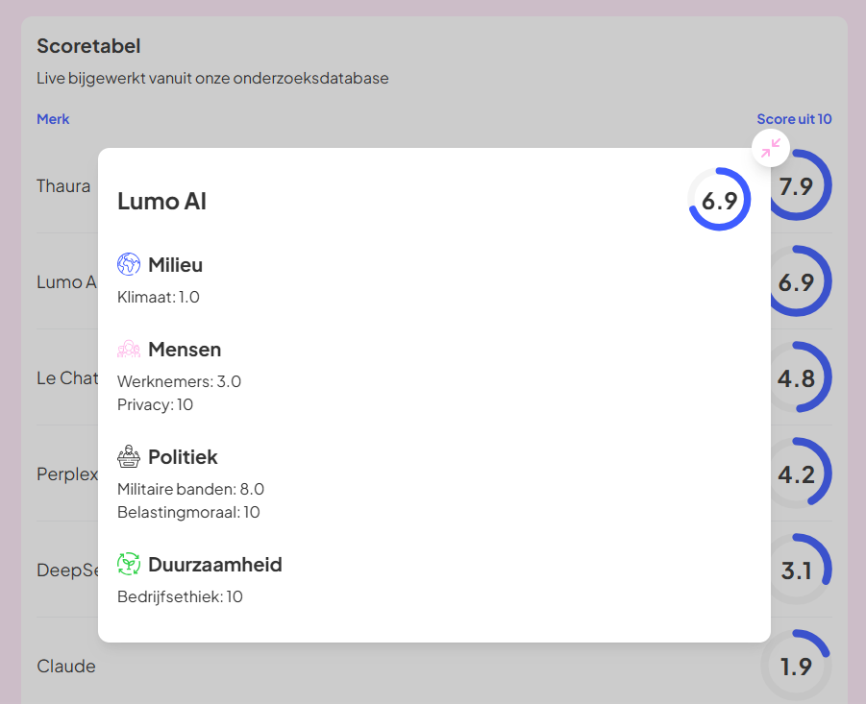Viewport: 866px width, 704px height.
Task: Click the Belastingmoraal: 10 value
Action: [x=188, y=512]
